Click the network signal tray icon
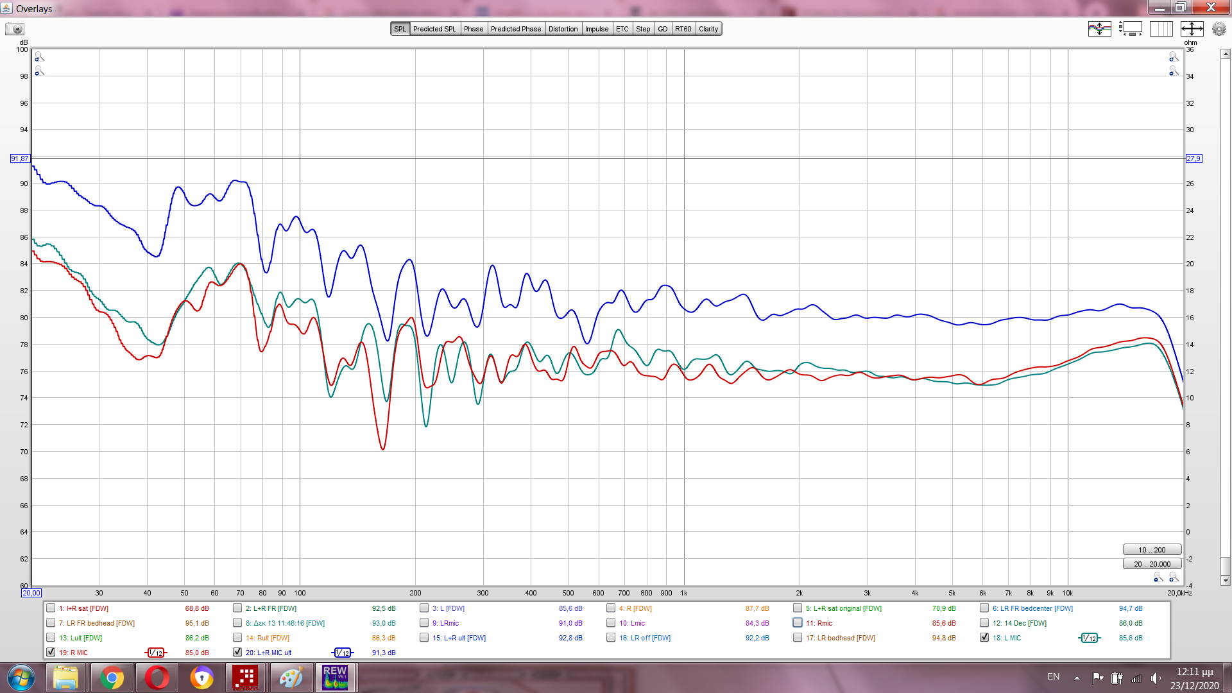Screen dimensions: 1232x693 pos(1136,678)
